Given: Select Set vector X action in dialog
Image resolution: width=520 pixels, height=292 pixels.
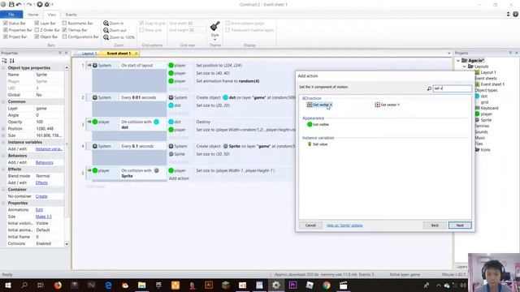Looking at the screenshot, I should pyautogui.click(x=319, y=105).
